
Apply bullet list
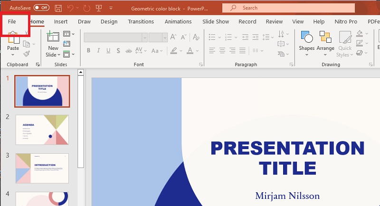(212, 37)
